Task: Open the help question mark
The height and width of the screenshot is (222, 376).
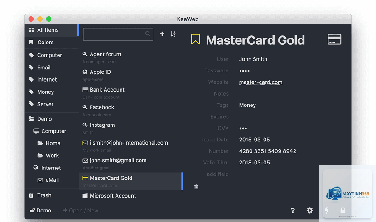Action: (x=293, y=211)
